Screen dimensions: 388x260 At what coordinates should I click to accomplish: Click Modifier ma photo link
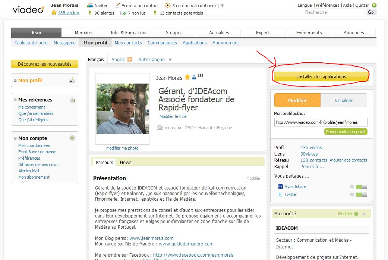[122, 148]
